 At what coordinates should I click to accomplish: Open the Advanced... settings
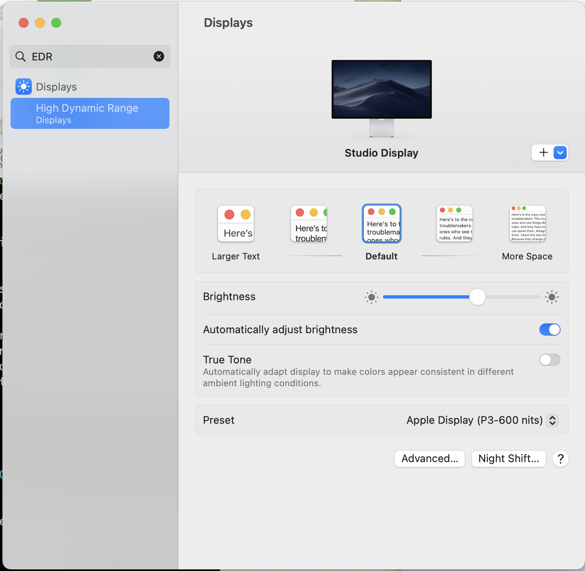(430, 459)
